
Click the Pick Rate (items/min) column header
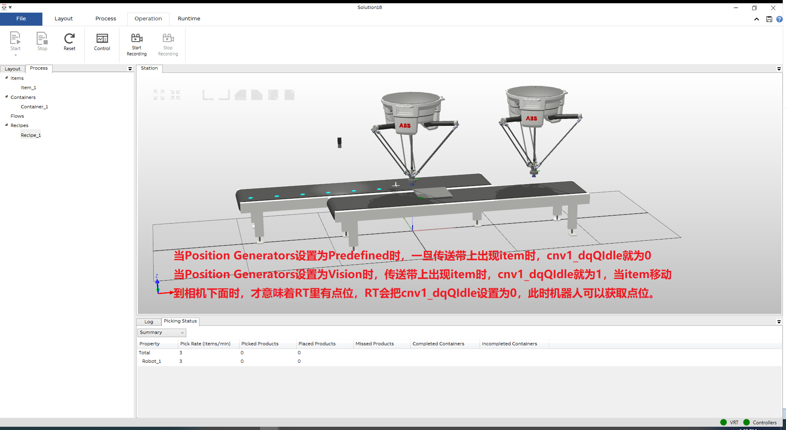pos(208,344)
